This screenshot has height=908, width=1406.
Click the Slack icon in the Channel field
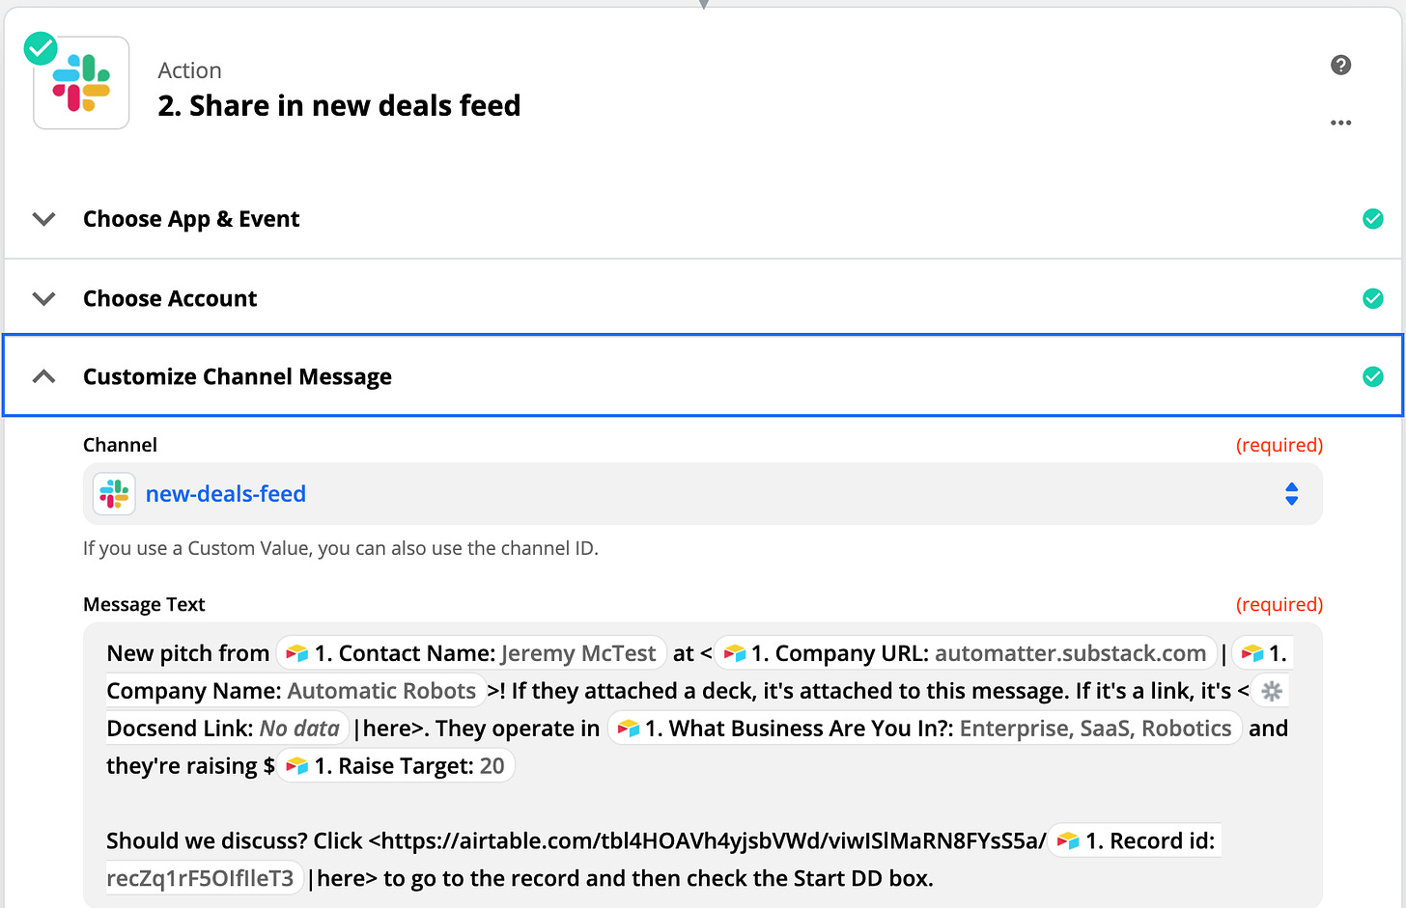[114, 494]
